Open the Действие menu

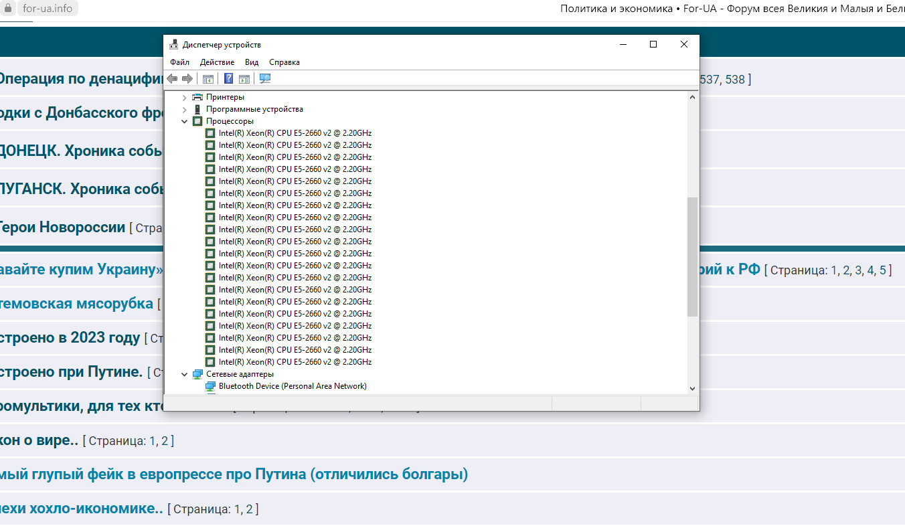coord(217,62)
